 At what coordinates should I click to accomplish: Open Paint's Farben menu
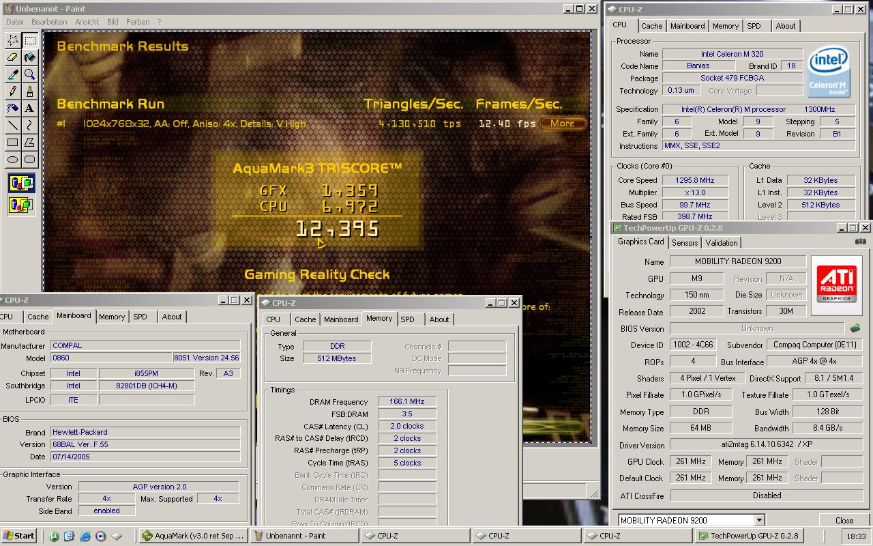(x=138, y=22)
